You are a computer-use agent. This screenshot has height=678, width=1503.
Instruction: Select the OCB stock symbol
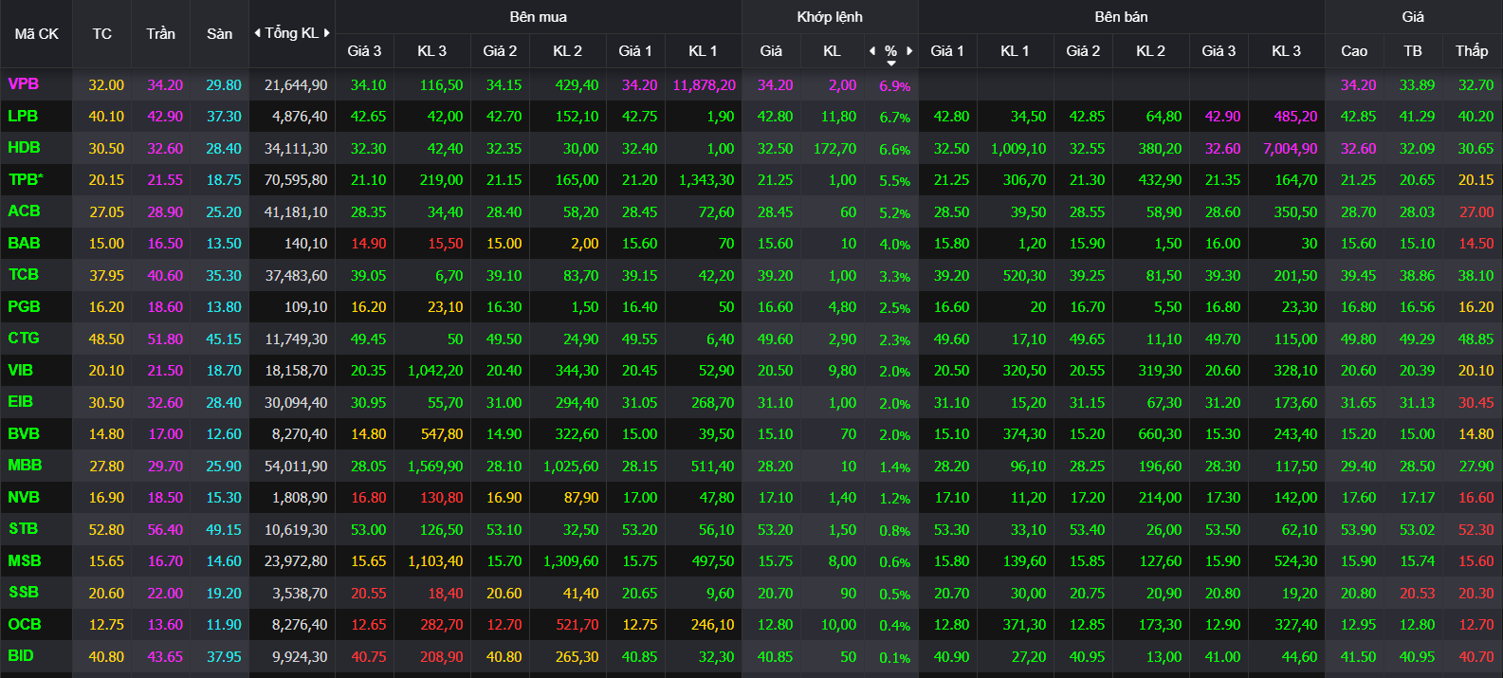tap(25, 624)
